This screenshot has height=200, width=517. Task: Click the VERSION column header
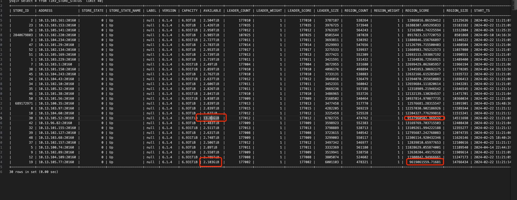click(169, 11)
